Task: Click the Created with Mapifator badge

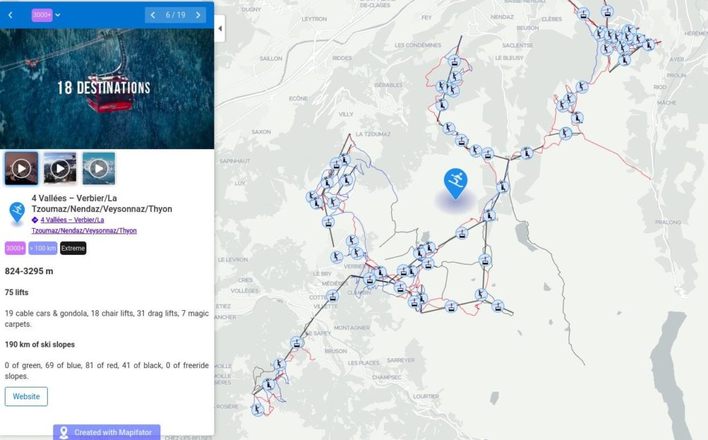Action: pyautogui.click(x=107, y=432)
